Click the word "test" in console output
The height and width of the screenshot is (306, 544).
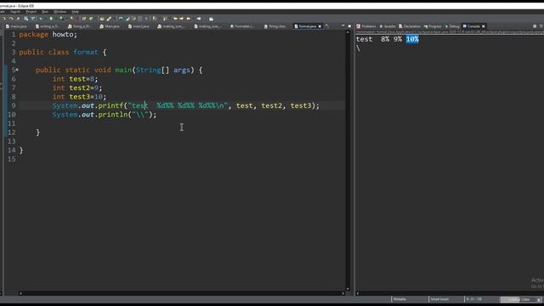click(x=364, y=39)
